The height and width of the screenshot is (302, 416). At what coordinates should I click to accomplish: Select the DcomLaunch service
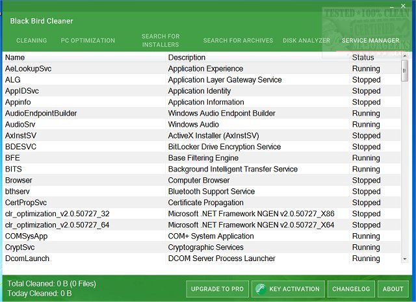tap(201, 258)
